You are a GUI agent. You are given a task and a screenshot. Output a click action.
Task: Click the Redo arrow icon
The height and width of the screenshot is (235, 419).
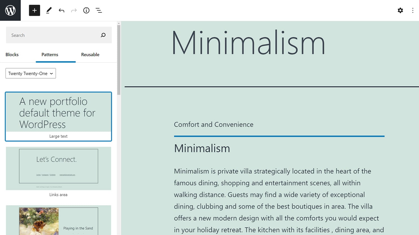pyautogui.click(x=74, y=10)
